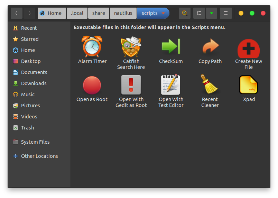This screenshot has width=278, height=198.
Task: Select the Copy Path script icon
Action: (x=211, y=46)
